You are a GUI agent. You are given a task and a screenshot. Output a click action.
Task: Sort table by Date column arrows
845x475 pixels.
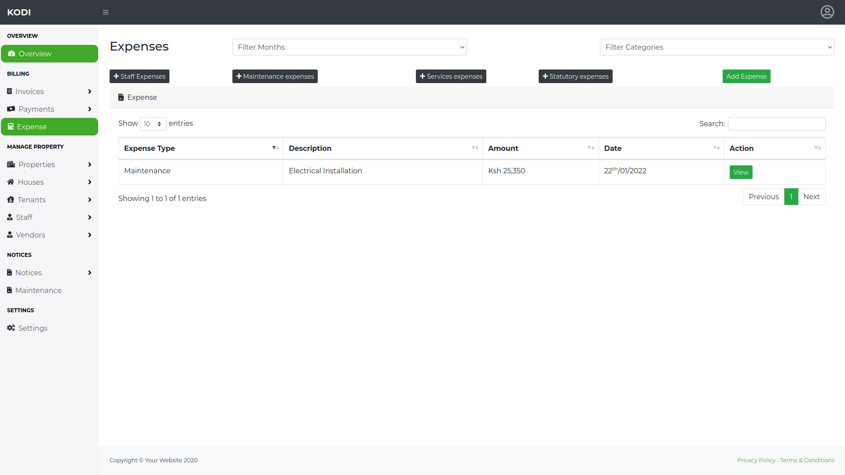click(x=716, y=148)
